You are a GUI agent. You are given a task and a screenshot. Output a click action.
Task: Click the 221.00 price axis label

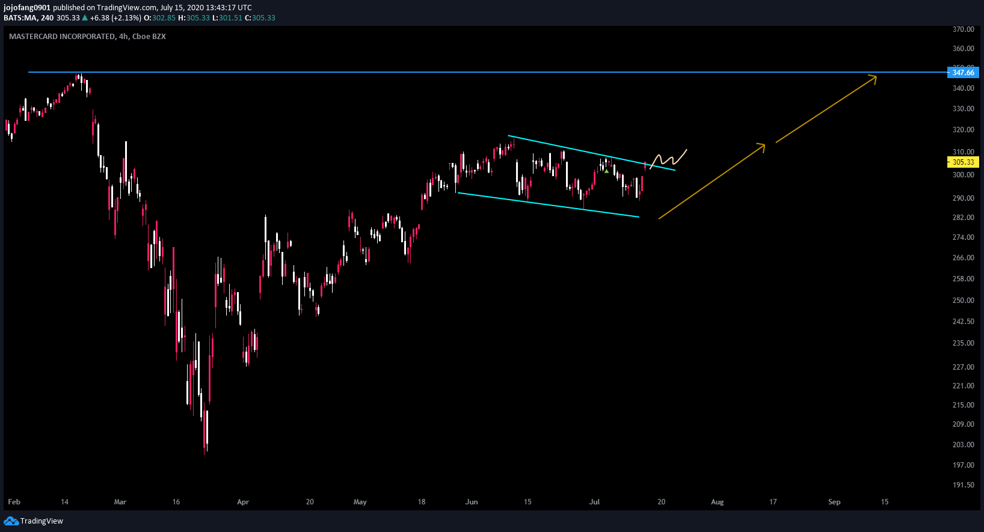click(963, 385)
